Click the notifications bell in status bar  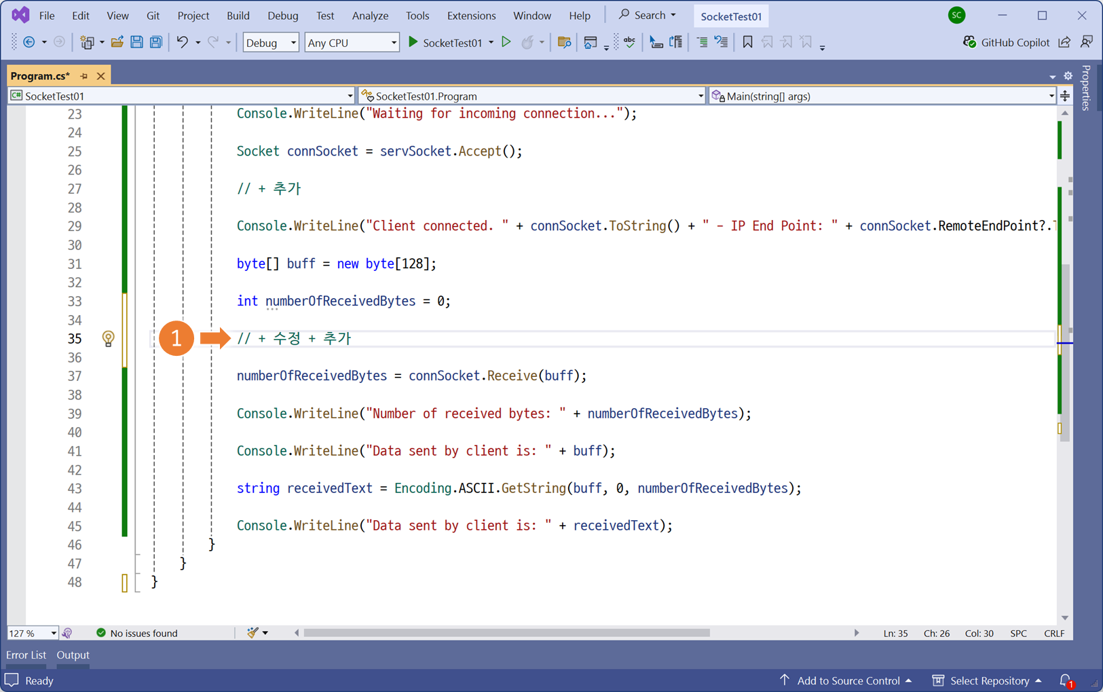[1066, 680]
